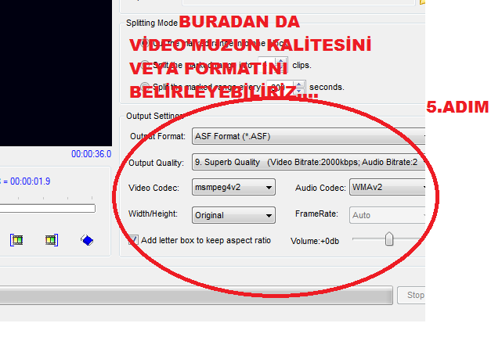
Task: Open the Width/Height Original dropdown
Action: click(x=233, y=215)
